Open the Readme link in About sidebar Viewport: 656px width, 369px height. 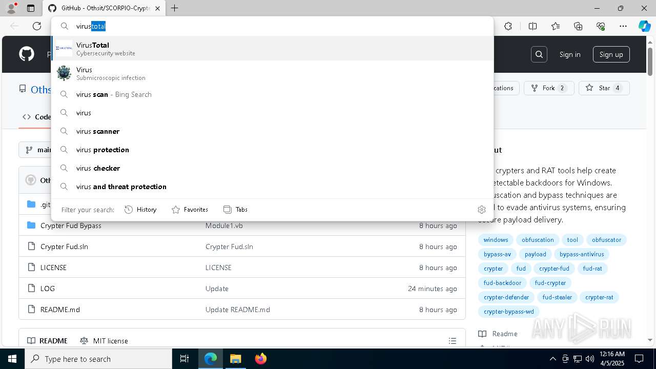click(x=498, y=334)
